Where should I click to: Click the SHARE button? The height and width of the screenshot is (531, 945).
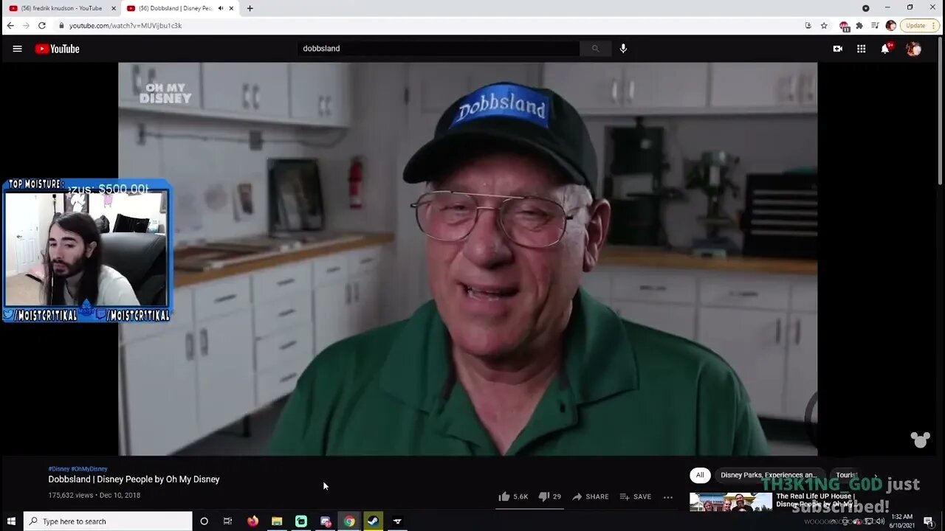click(x=591, y=496)
